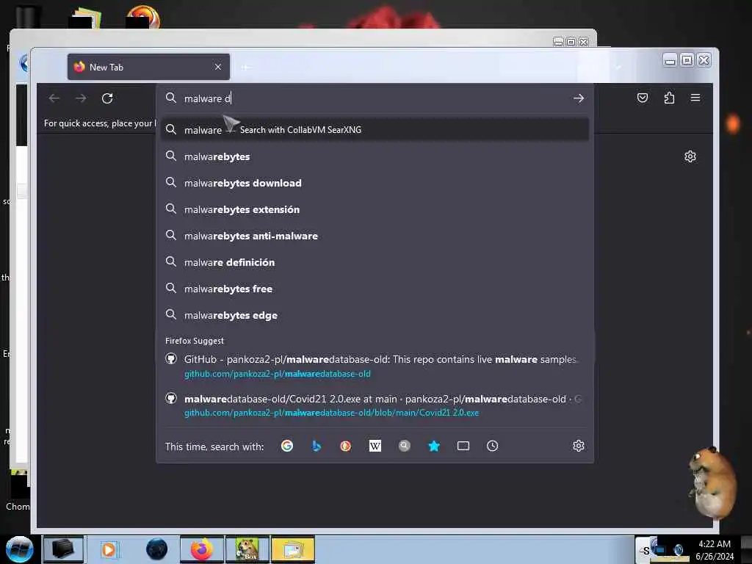Search this time with Bing
The height and width of the screenshot is (564, 752).
(316, 446)
